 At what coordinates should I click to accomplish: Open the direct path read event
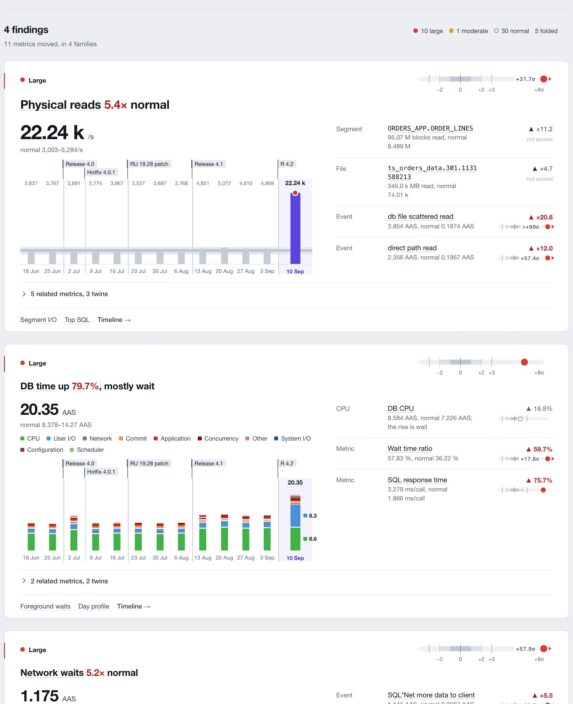coord(412,248)
